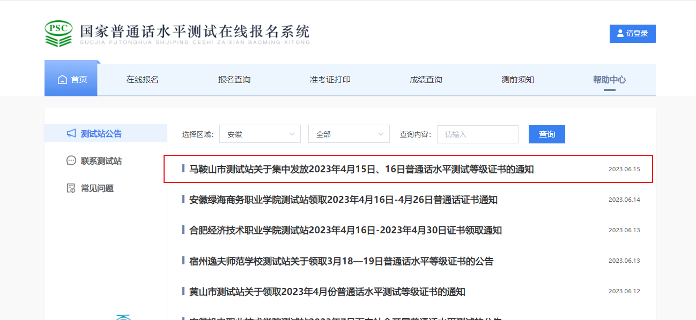This screenshot has width=696, height=320.
Task: Open the 安徽绿海商务职业学院 notice link
Action: tap(343, 200)
